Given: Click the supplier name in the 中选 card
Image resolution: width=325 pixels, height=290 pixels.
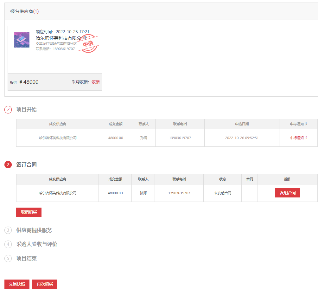Looking at the screenshot, I should click(x=61, y=38).
